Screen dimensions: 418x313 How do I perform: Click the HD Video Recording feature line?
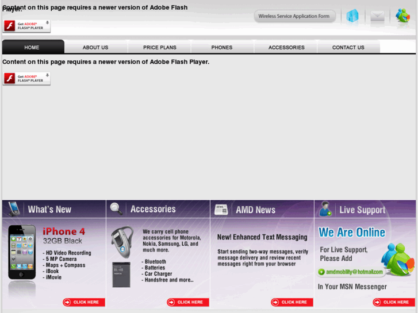[x=67, y=253]
